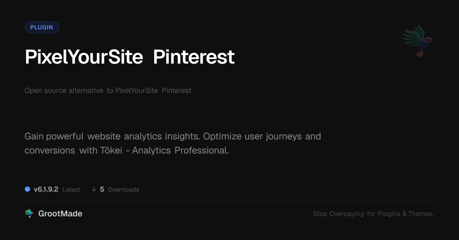Click the PLUGIN category badge
Screen dimensions: 459x240
pos(42,27)
